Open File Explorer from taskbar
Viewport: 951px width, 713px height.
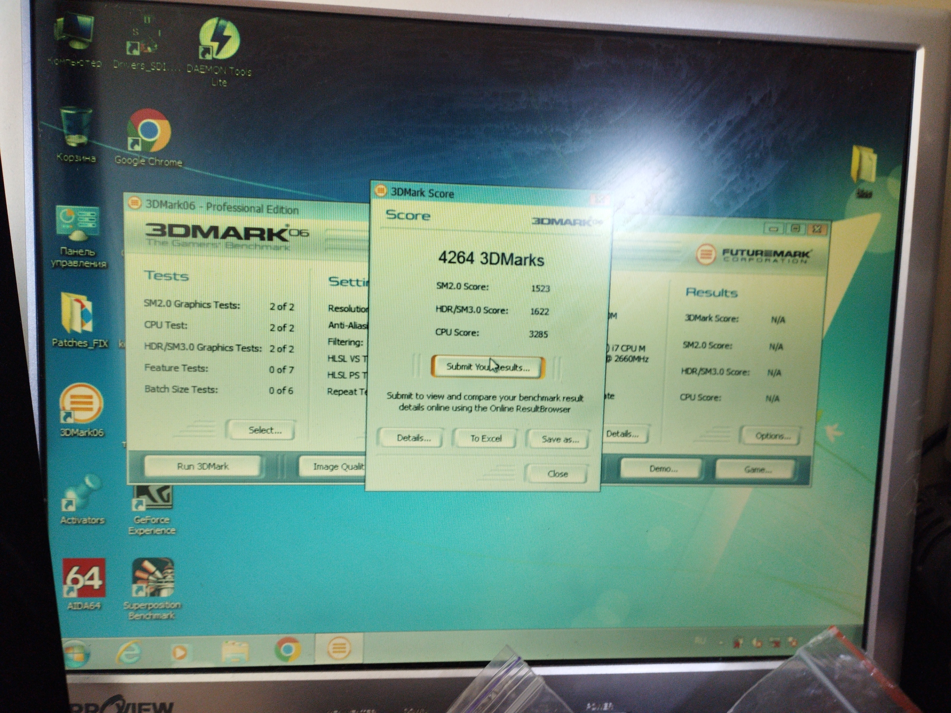[234, 651]
